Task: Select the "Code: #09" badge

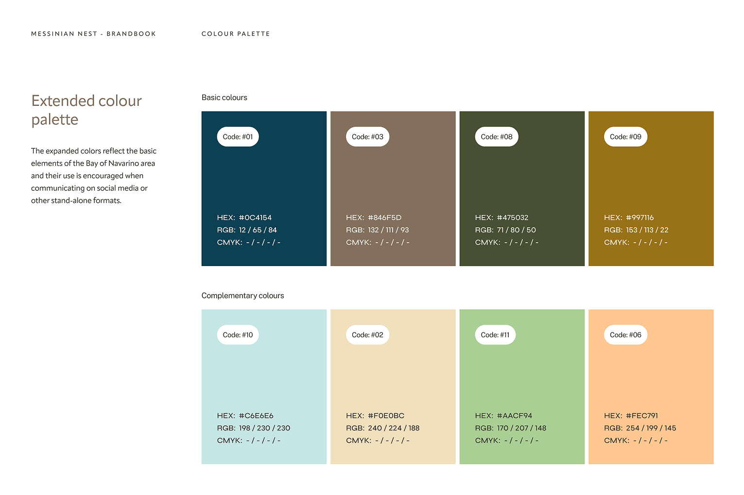Action: point(625,137)
